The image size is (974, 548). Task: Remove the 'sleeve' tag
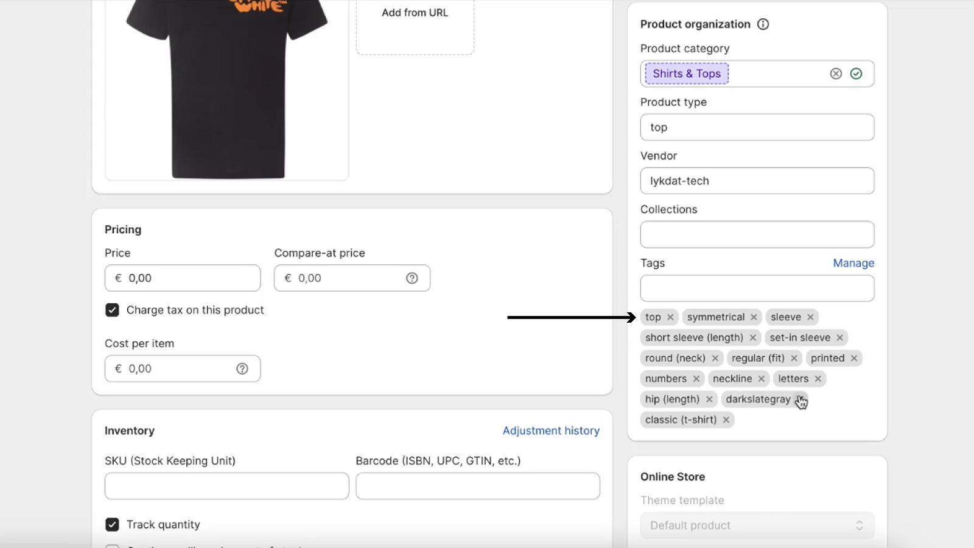click(x=810, y=317)
